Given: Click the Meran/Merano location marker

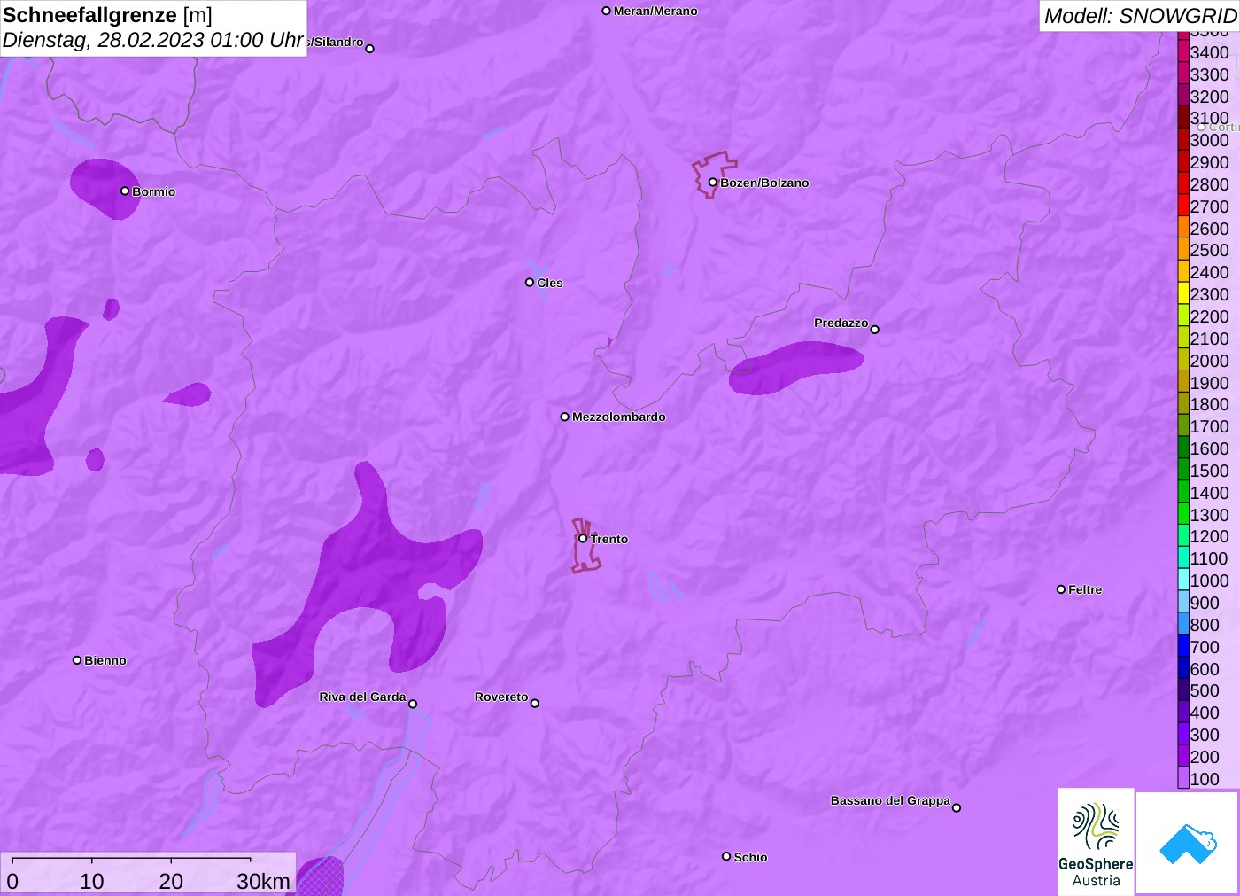Looking at the screenshot, I should [x=607, y=11].
